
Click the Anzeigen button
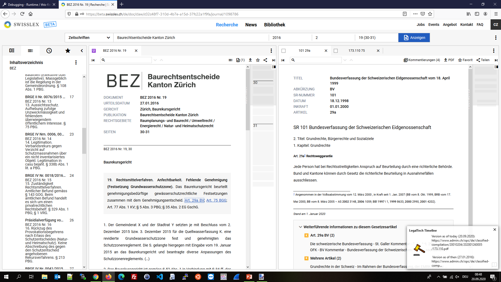point(414,38)
